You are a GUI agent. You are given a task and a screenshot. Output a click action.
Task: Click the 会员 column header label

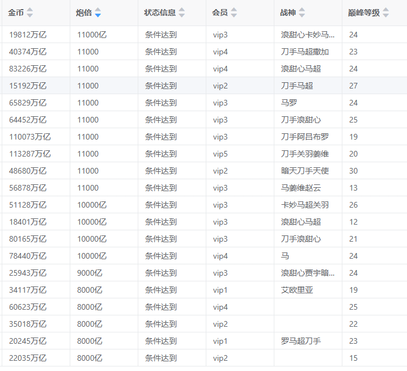220,12
